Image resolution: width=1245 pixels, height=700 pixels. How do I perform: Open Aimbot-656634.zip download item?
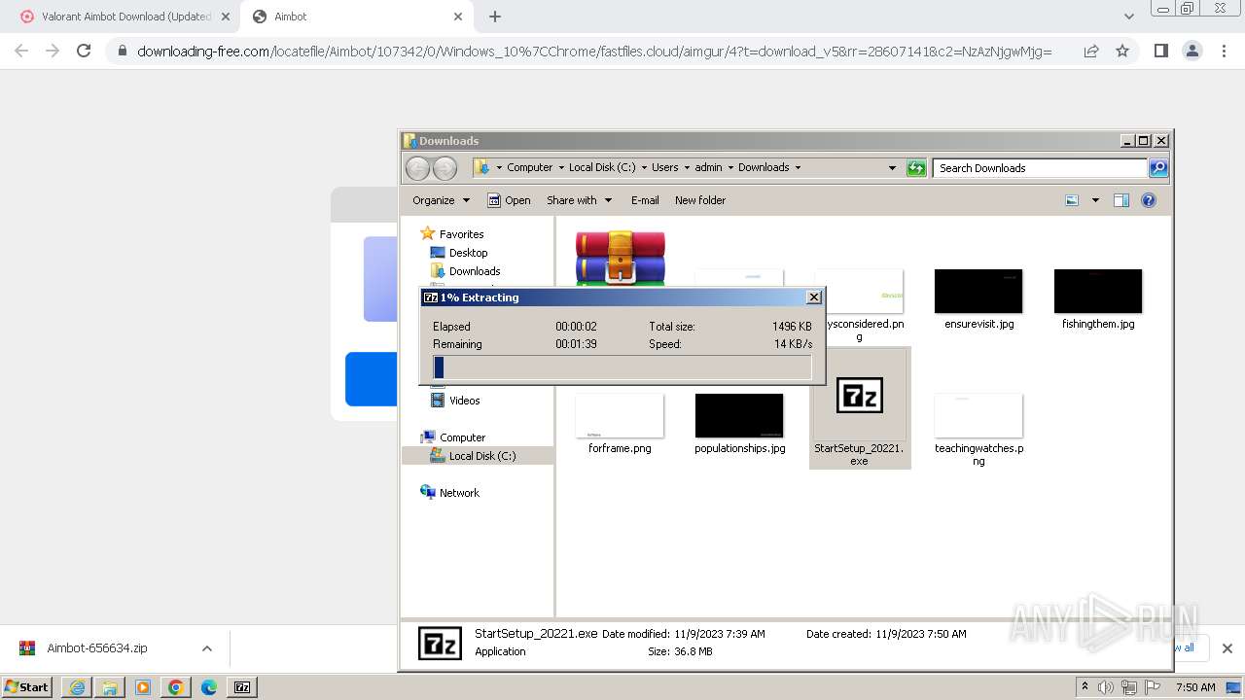click(97, 648)
